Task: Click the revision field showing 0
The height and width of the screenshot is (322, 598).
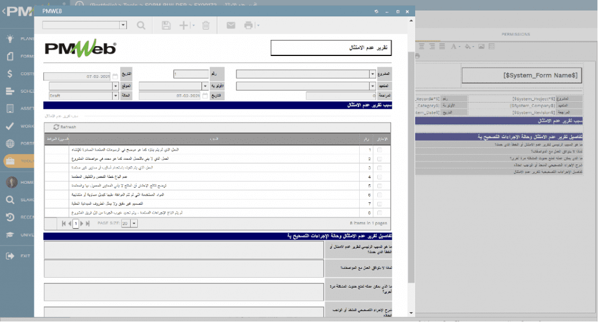Action: click(x=341, y=96)
